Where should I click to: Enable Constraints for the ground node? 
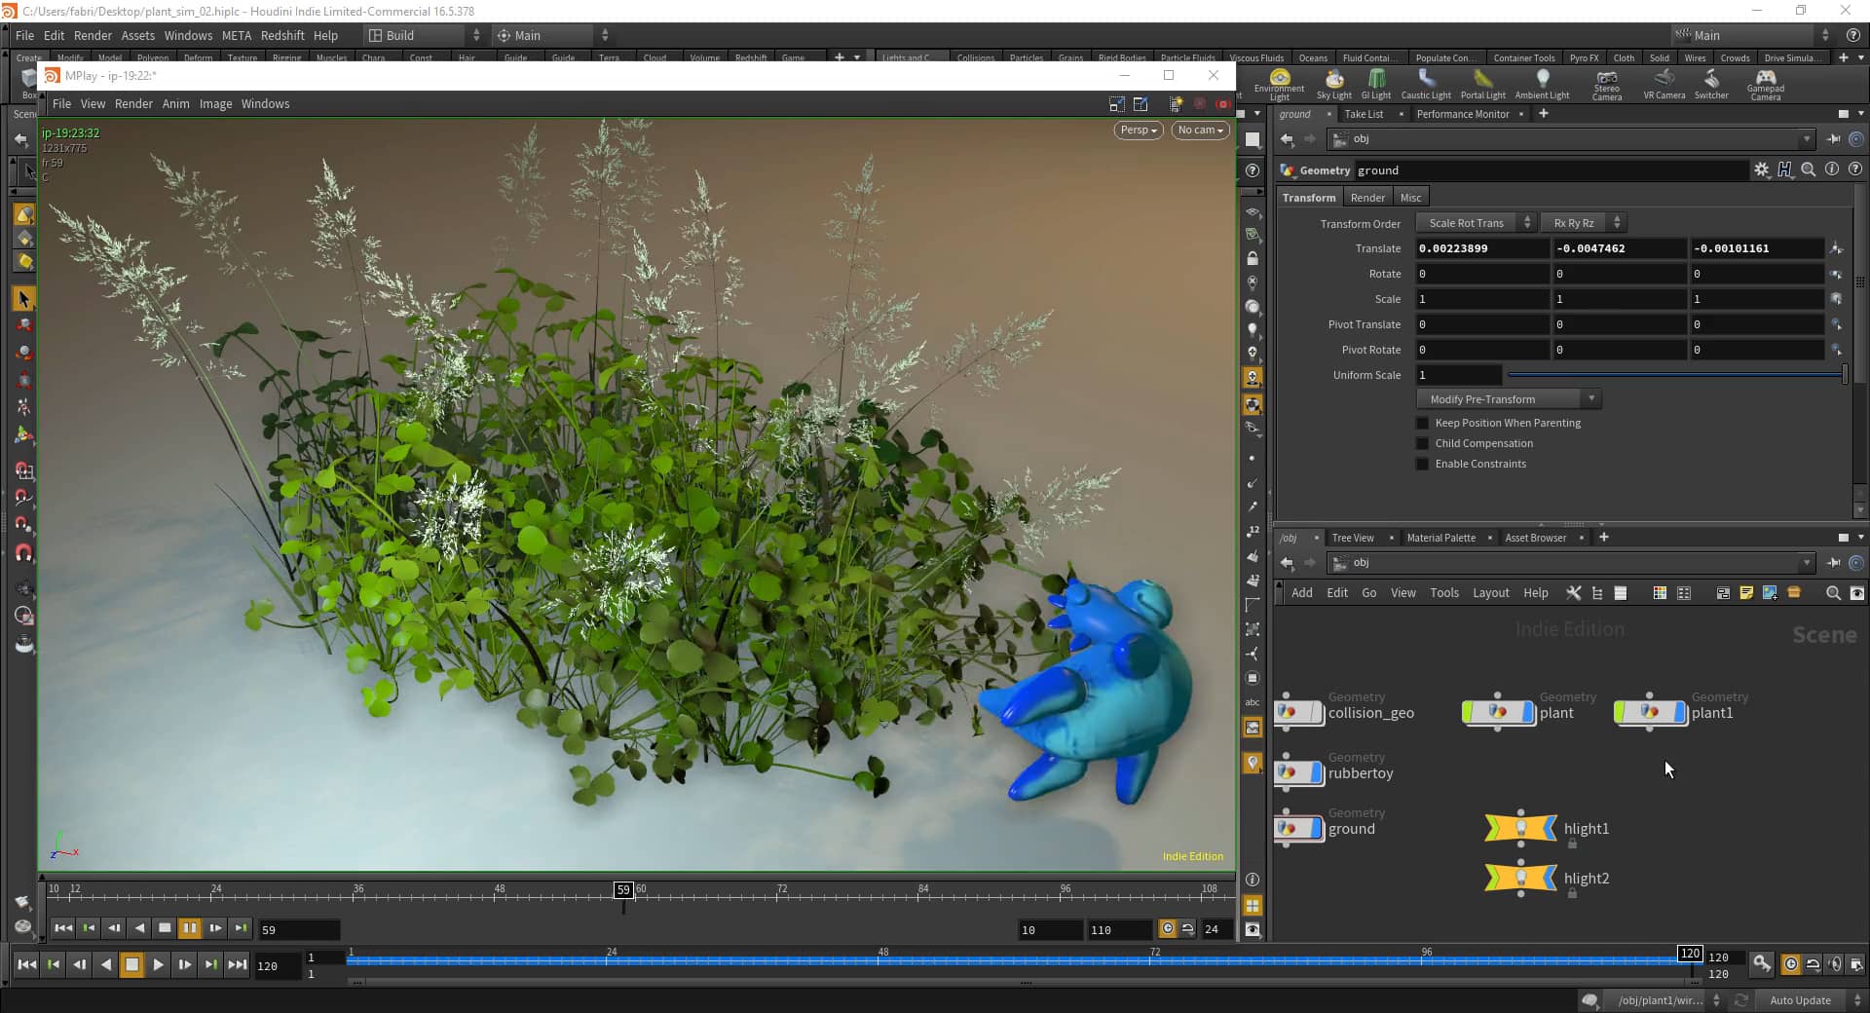coord(1423,464)
